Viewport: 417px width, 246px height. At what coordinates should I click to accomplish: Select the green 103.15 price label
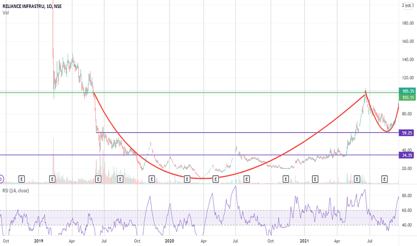pyautogui.click(x=407, y=98)
